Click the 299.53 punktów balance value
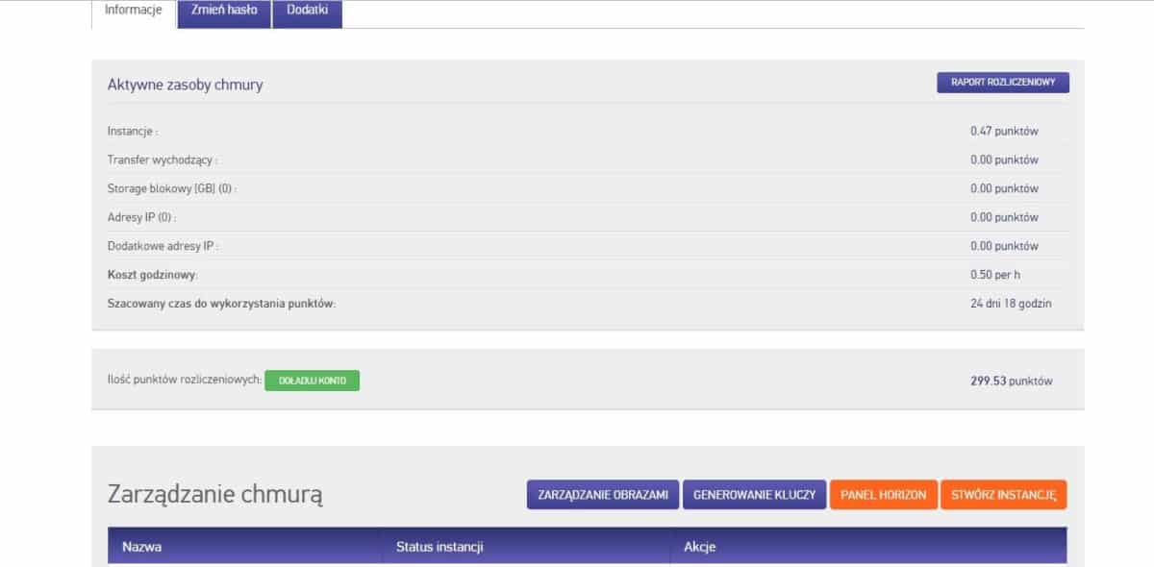The width and height of the screenshot is (1154, 567). coord(1011,381)
